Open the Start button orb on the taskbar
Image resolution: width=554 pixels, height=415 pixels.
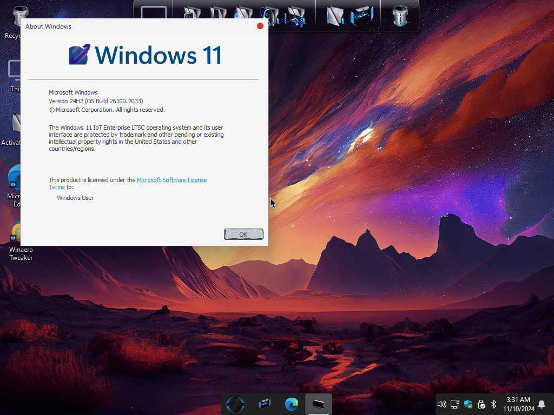tap(235, 404)
